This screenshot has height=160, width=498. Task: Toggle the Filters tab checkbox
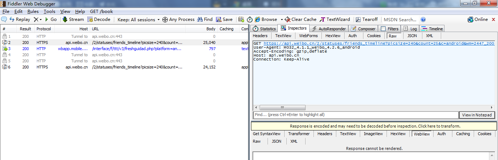383,29
